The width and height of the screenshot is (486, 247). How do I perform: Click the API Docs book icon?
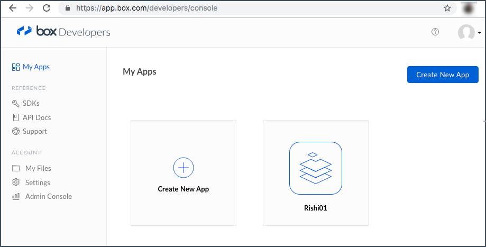coord(15,117)
